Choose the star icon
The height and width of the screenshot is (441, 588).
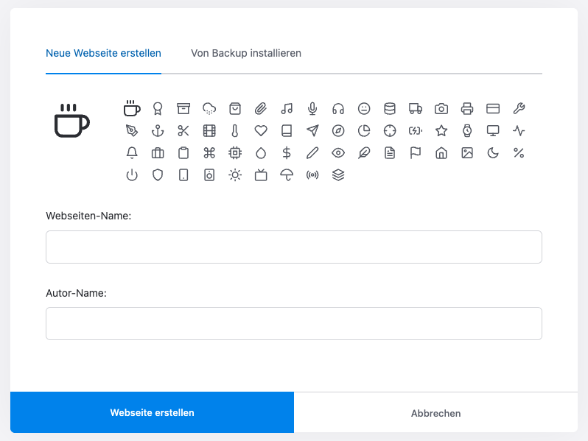[441, 131]
